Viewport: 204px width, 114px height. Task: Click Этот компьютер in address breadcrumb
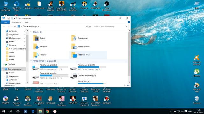tap(30, 26)
